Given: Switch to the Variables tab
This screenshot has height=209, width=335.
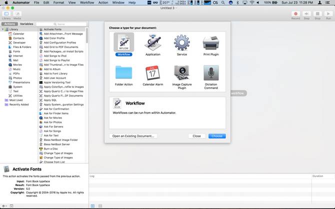Looking at the screenshot, I should pyautogui.click(x=26, y=24).
